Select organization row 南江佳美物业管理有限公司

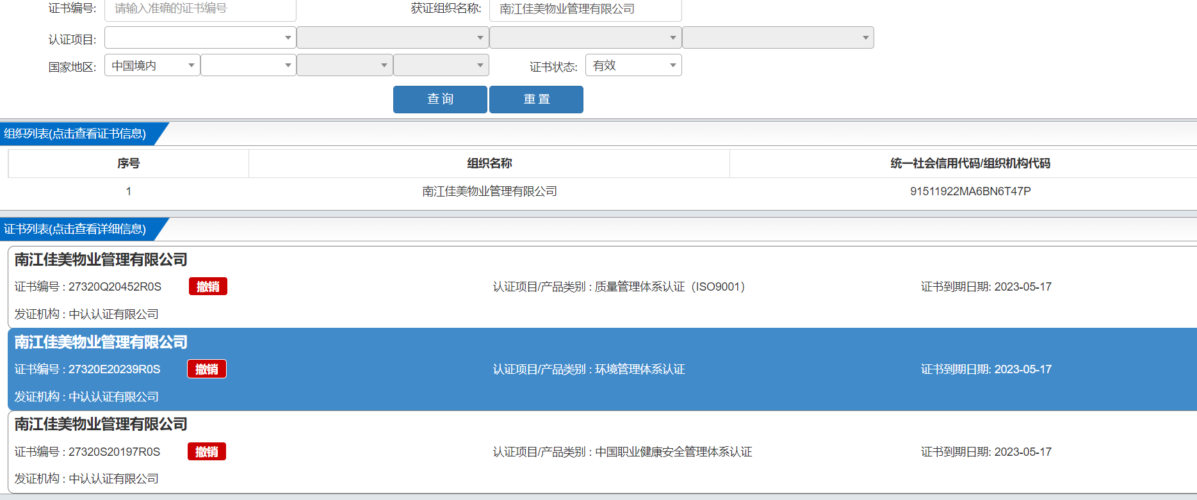(489, 191)
